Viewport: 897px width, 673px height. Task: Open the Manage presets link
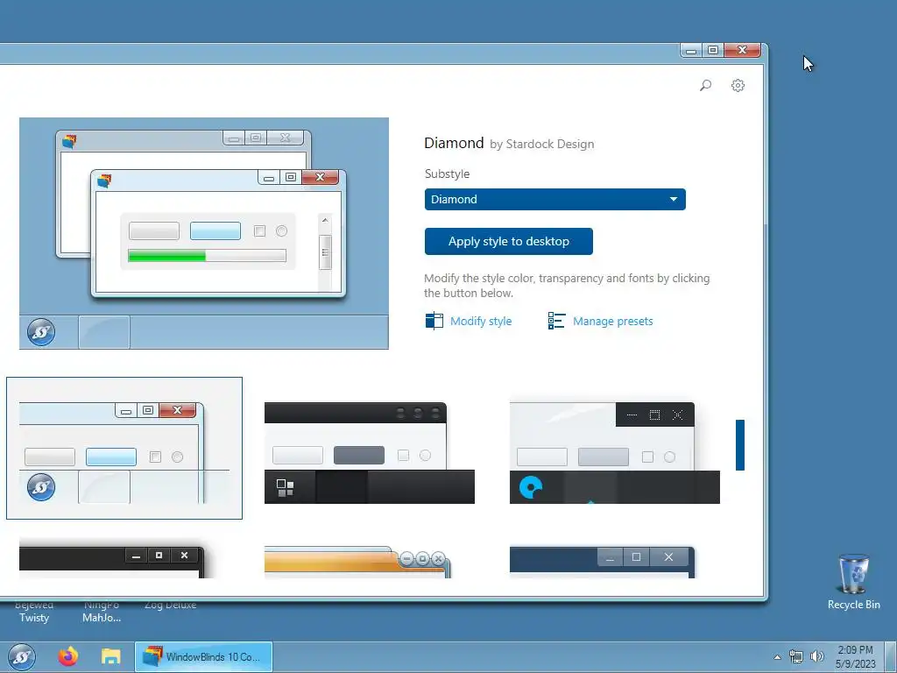612,321
